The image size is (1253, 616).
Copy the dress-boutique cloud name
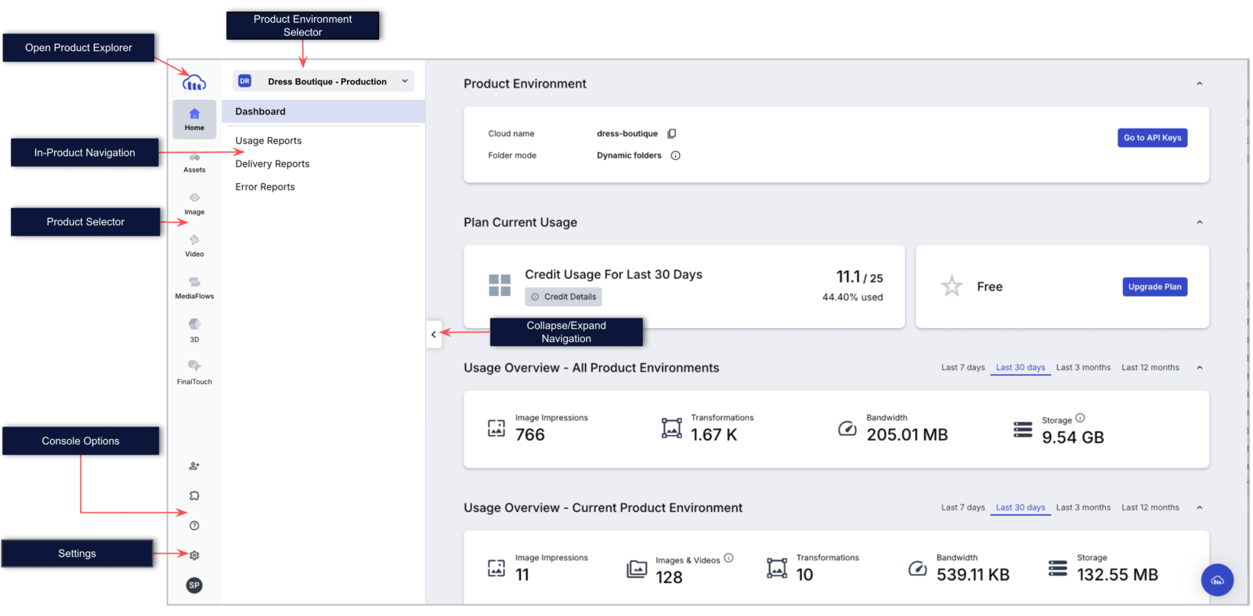coord(672,134)
